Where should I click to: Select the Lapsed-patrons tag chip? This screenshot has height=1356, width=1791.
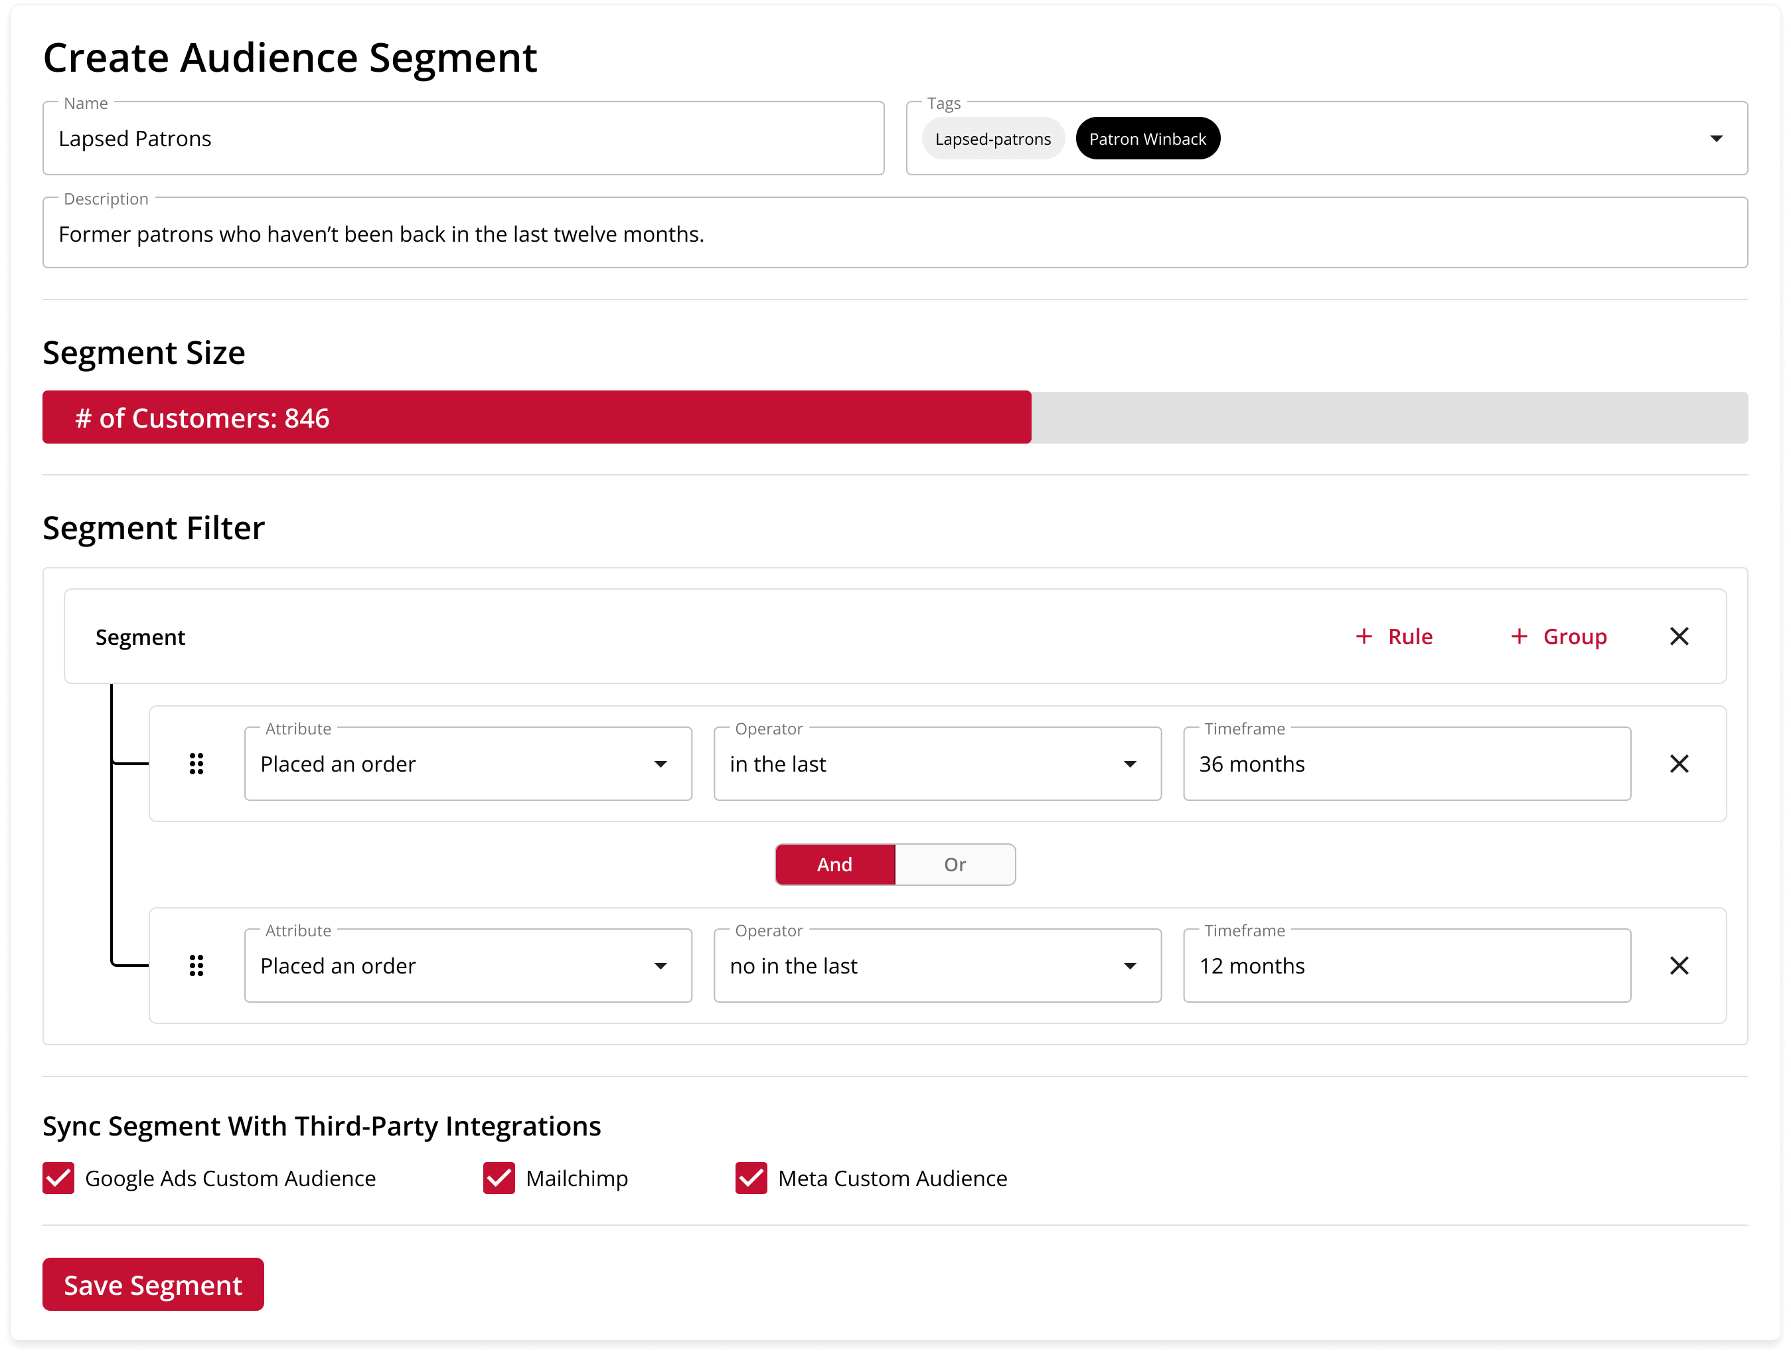point(992,139)
